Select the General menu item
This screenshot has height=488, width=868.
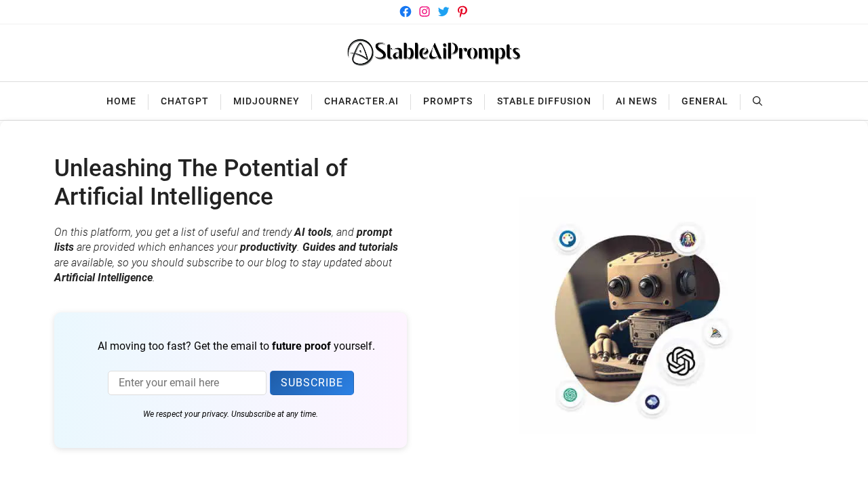click(705, 101)
